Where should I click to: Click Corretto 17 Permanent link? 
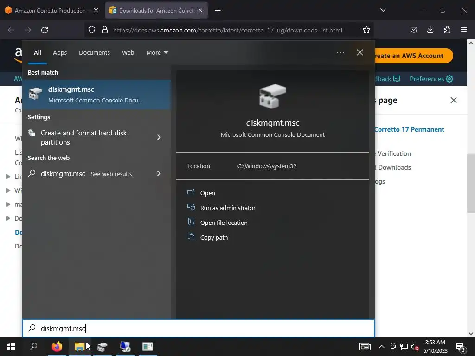410,130
